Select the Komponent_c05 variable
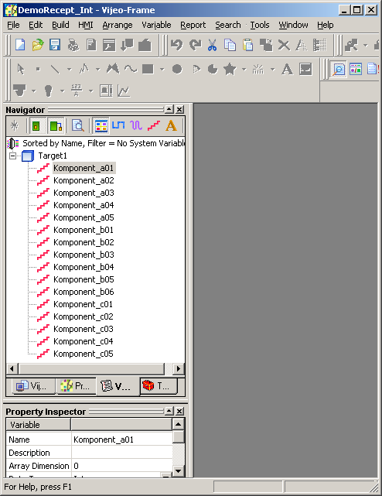The width and height of the screenshot is (382, 496). 84,354
